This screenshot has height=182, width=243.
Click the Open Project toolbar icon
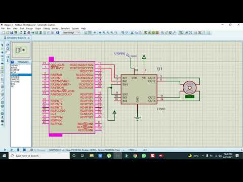point(8,32)
